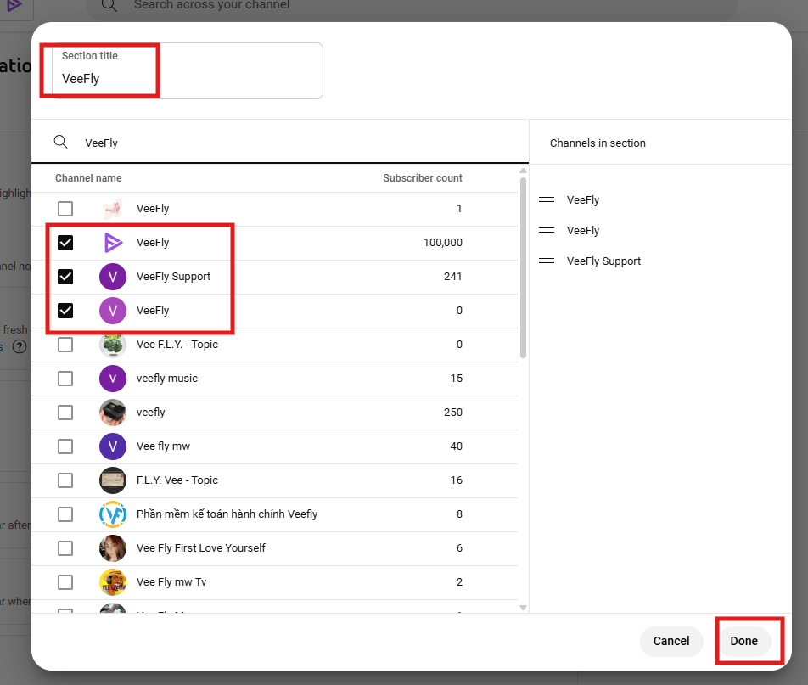Click the F.L.Y. Vee - Topic avatar

[112, 480]
